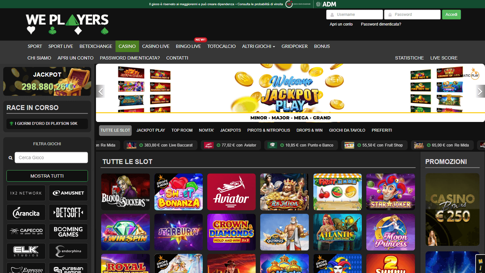Select the Betsoft provider logo
Image resolution: width=485 pixels, height=273 pixels.
[x=68, y=213]
